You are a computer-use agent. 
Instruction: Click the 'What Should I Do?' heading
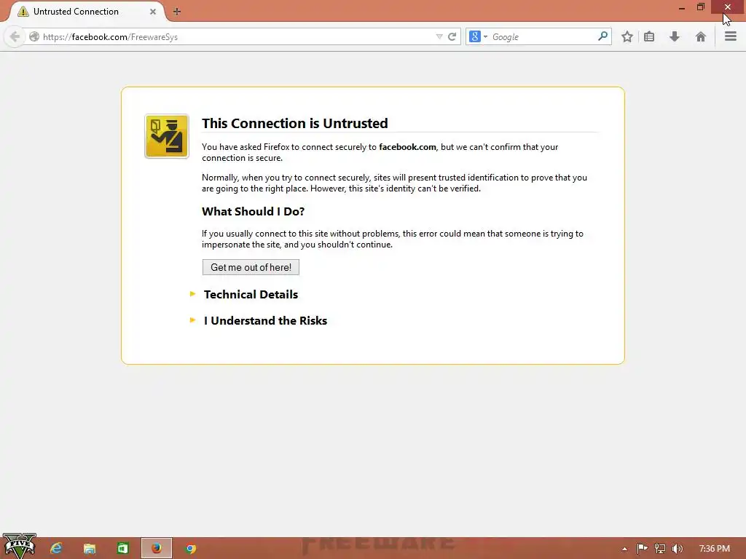pyautogui.click(x=253, y=211)
